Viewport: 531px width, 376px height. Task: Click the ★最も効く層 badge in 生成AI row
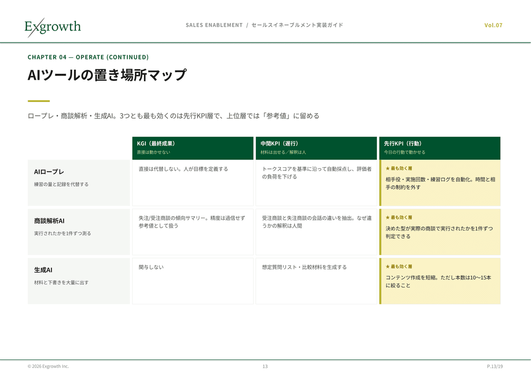(x=399, y=267)
